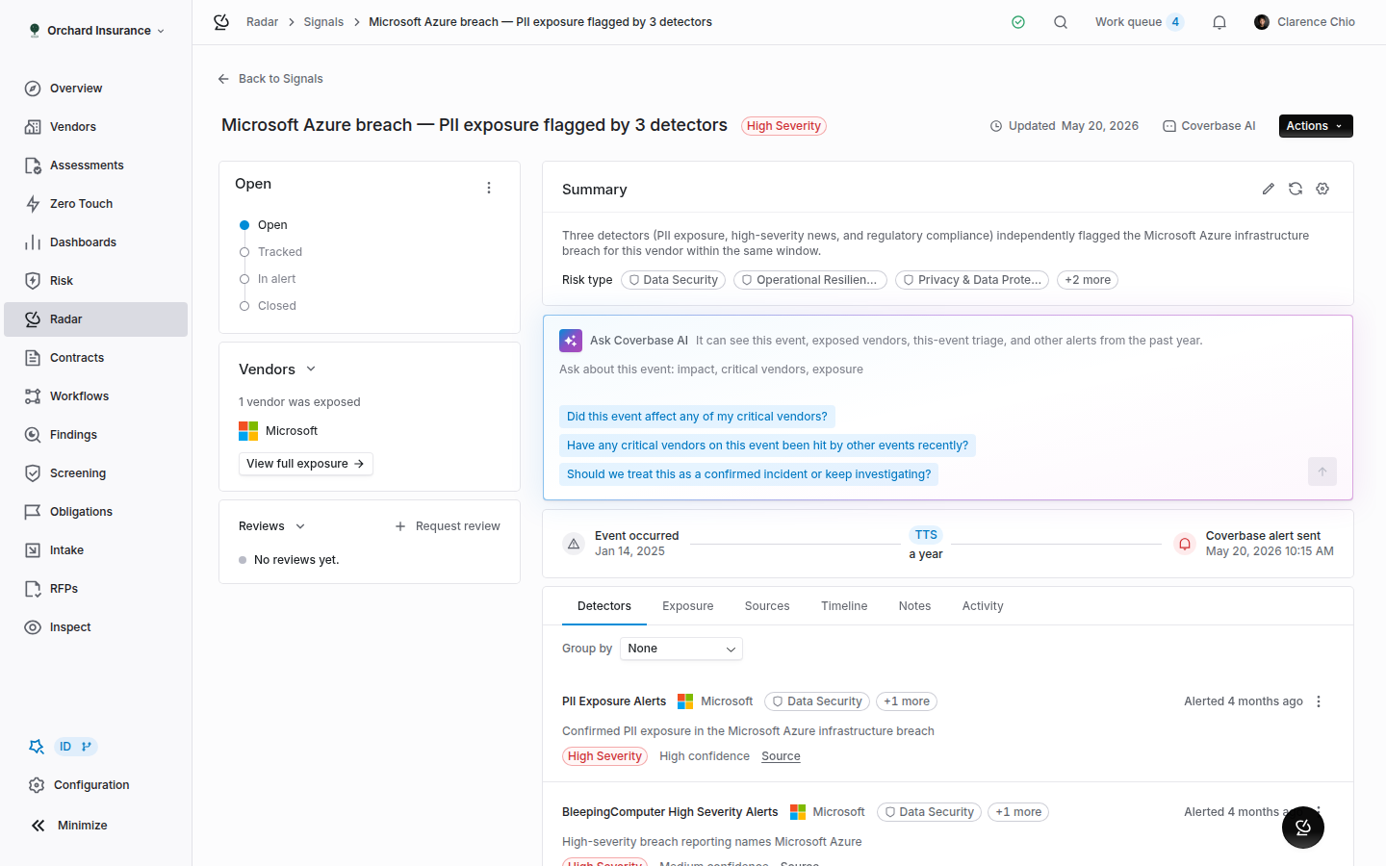Screen dimensions: 1386x866
Task: Open the more options menu on Open status card
Action: pyautogui.click(x=489, y=188)
